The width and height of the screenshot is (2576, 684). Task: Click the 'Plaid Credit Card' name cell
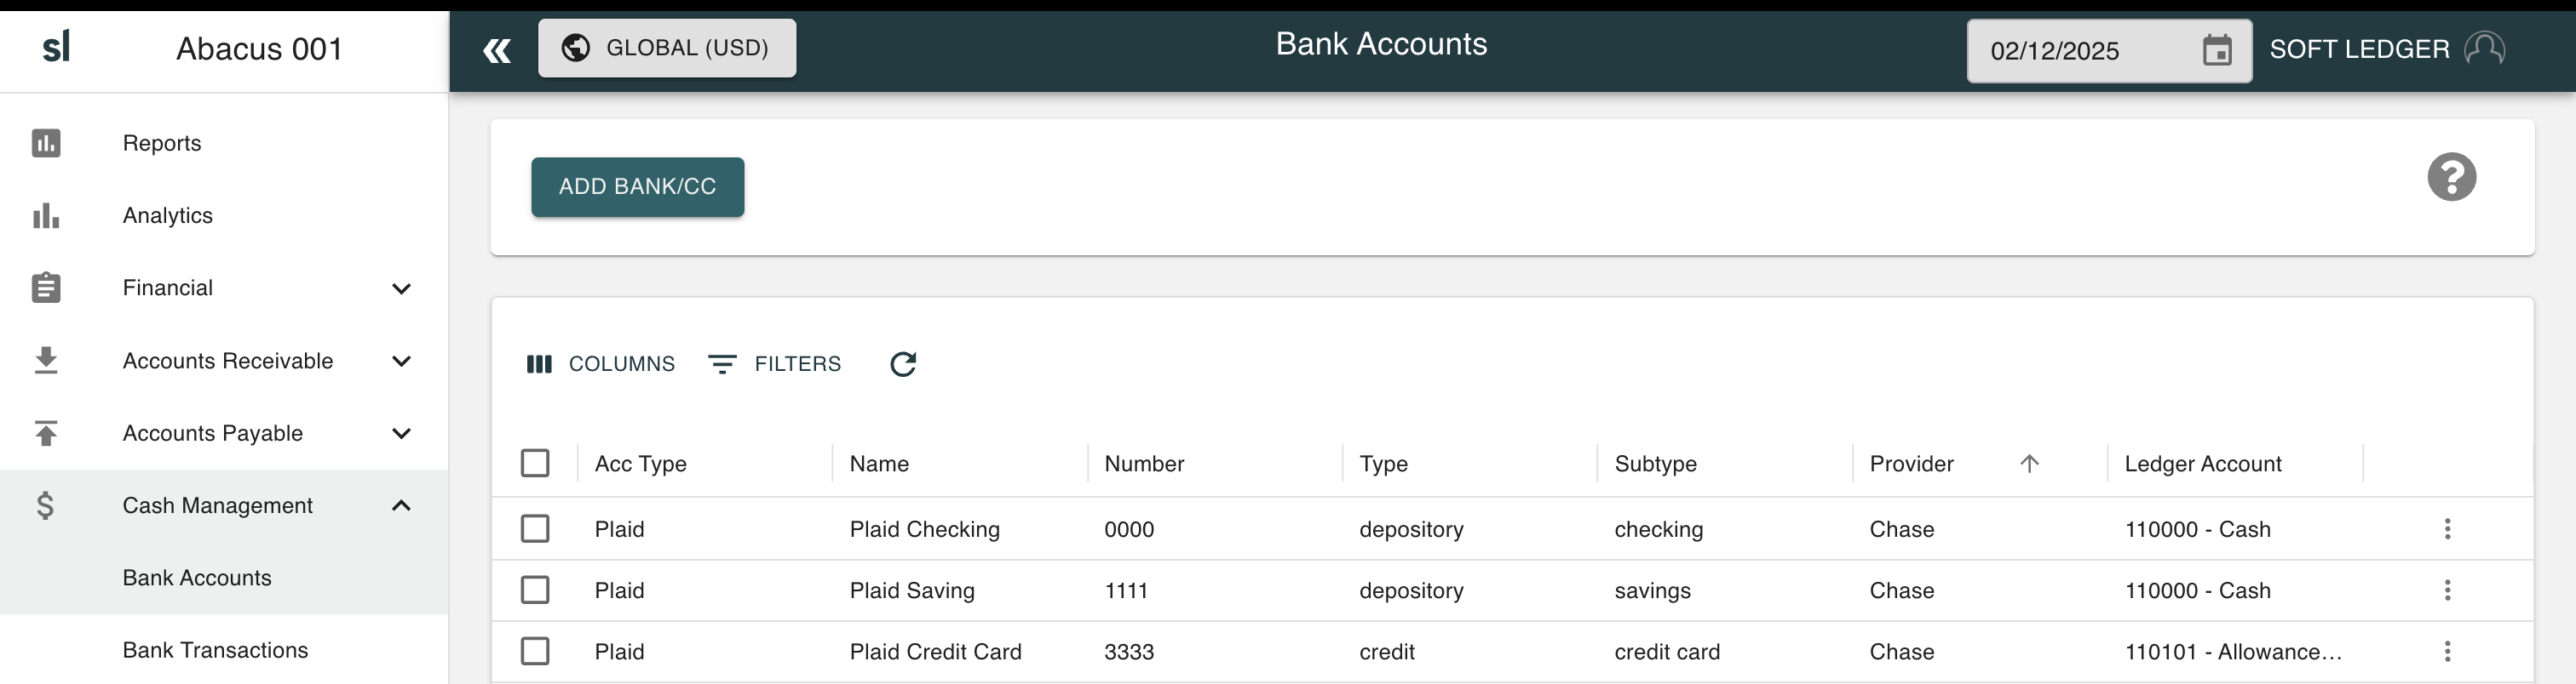coord(935,652)
